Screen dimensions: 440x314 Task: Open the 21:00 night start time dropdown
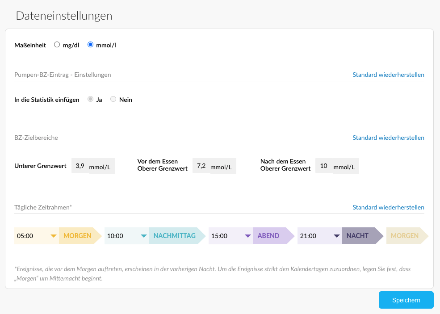[x=320, y=236]
